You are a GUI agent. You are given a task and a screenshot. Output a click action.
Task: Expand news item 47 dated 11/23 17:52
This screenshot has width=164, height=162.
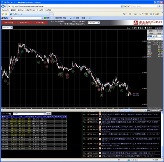pos(100,144)
